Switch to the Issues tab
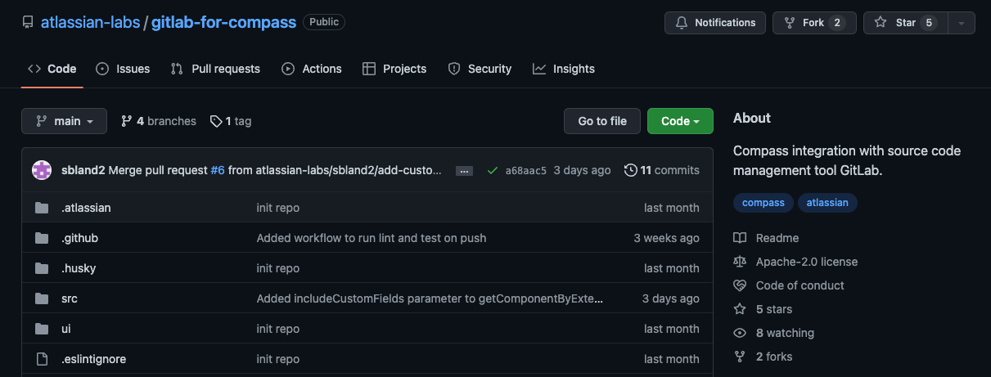 point(123,69)
